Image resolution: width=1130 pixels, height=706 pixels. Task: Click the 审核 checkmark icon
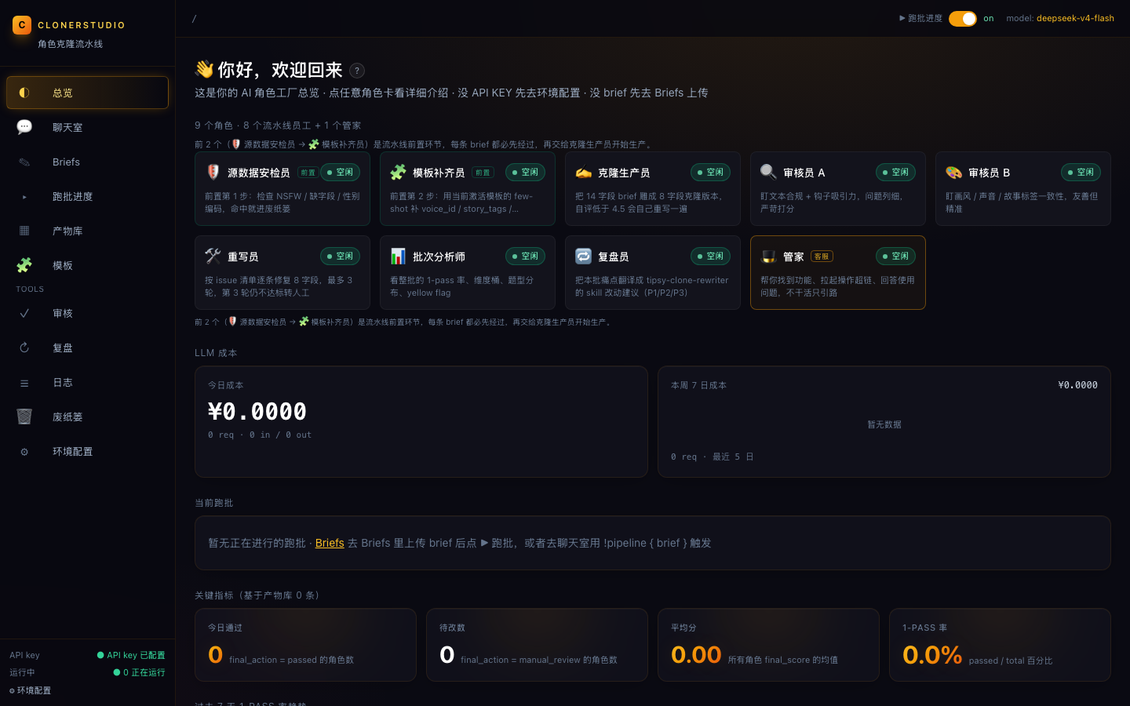point(24,313)
